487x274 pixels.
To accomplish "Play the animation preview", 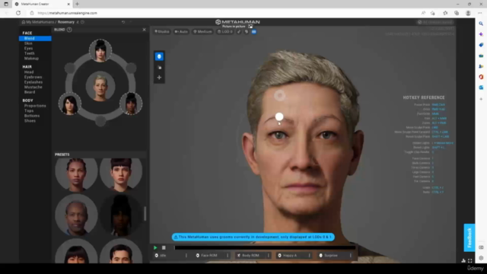I will click(x=155, y=247).
